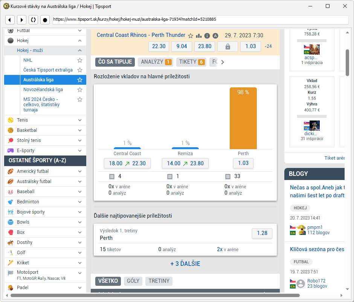Expand the Americký futbal category chevron

coord(80,171)
